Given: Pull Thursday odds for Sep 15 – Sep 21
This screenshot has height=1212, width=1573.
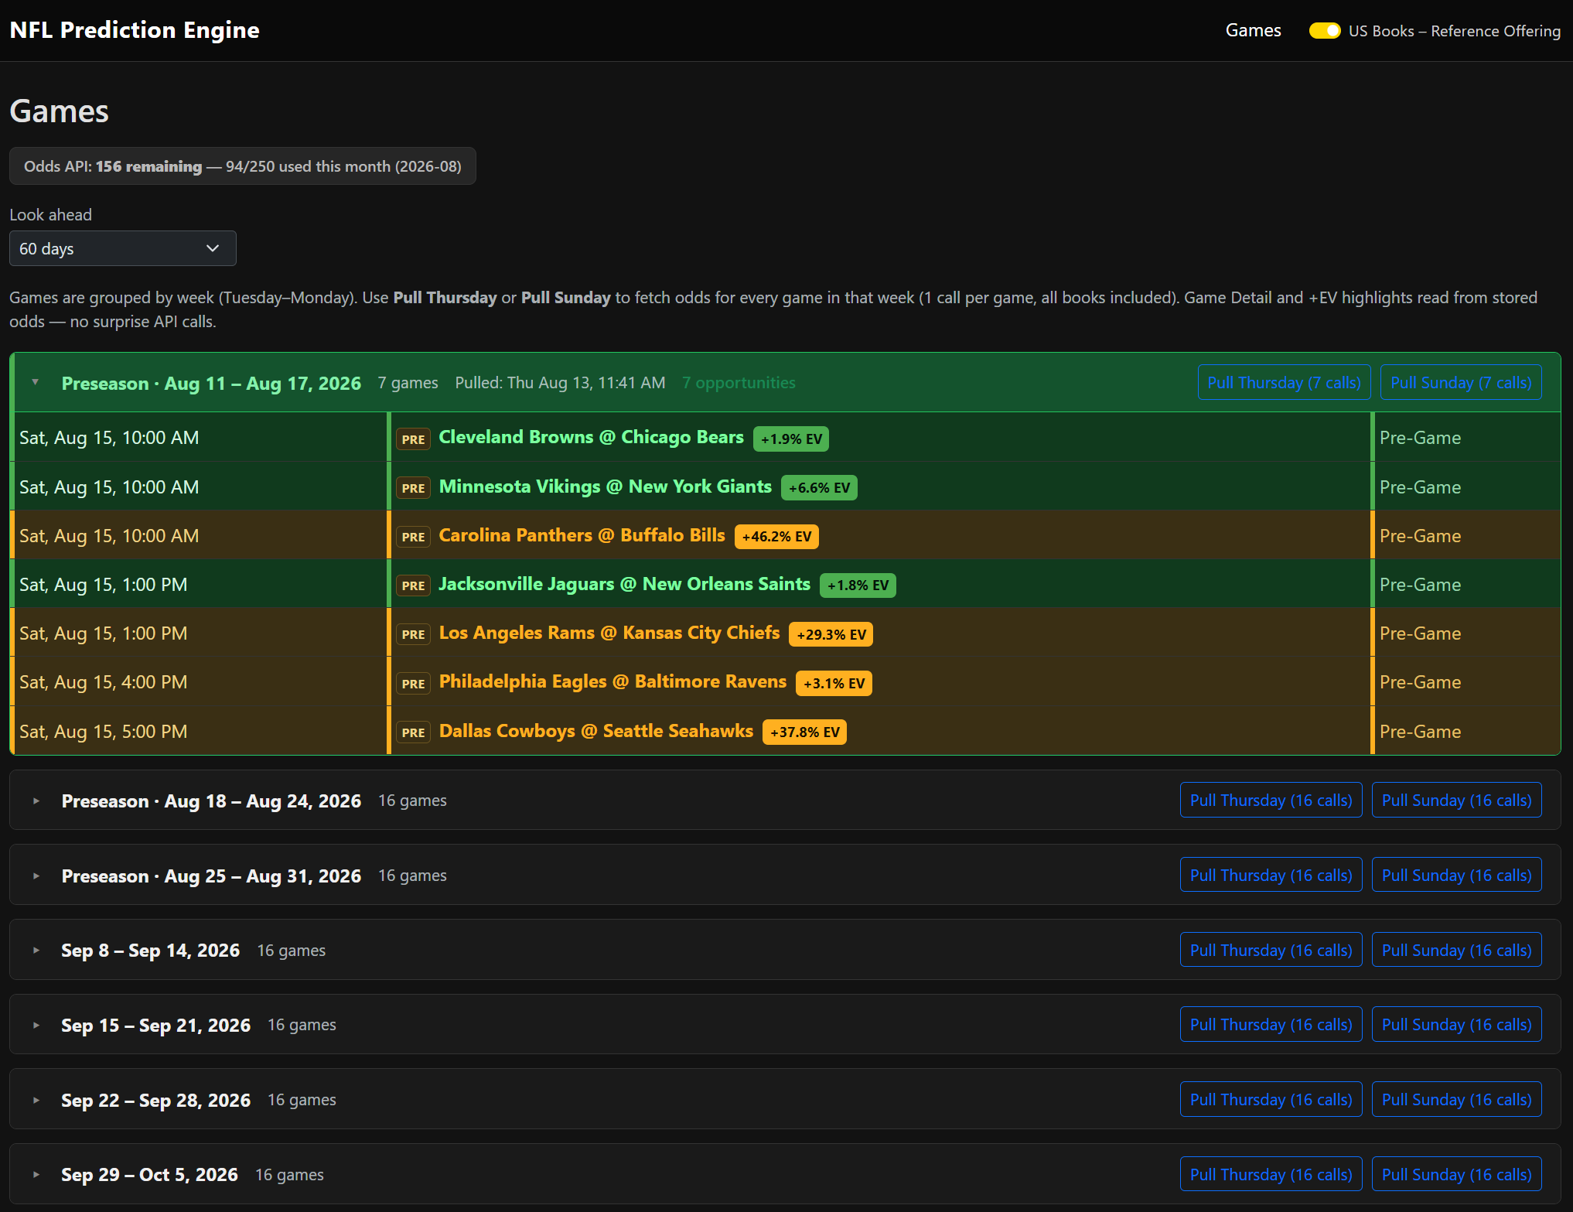Looking at the screenshot, I should tap(1271, 1024).
